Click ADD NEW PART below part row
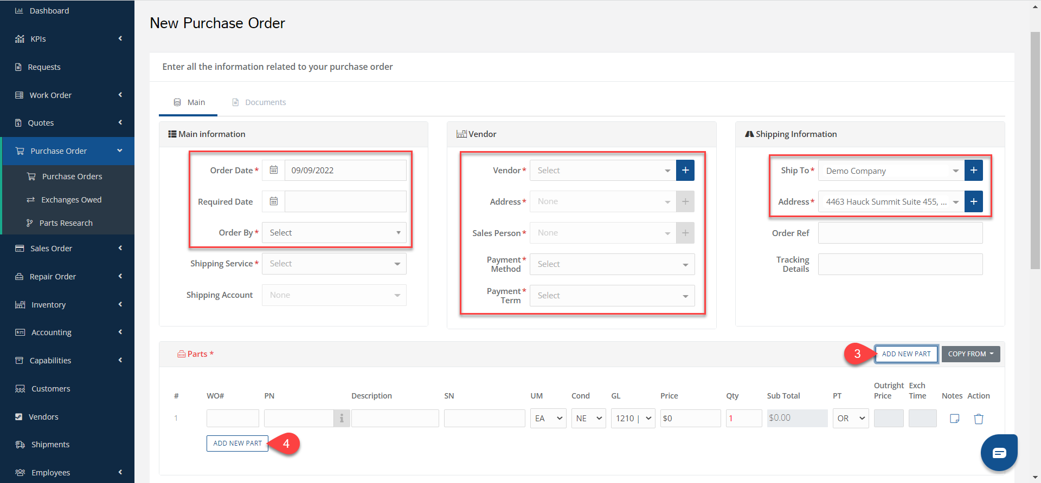The height and width of the screenshot is (483, 1041). (x=237, y=443)
